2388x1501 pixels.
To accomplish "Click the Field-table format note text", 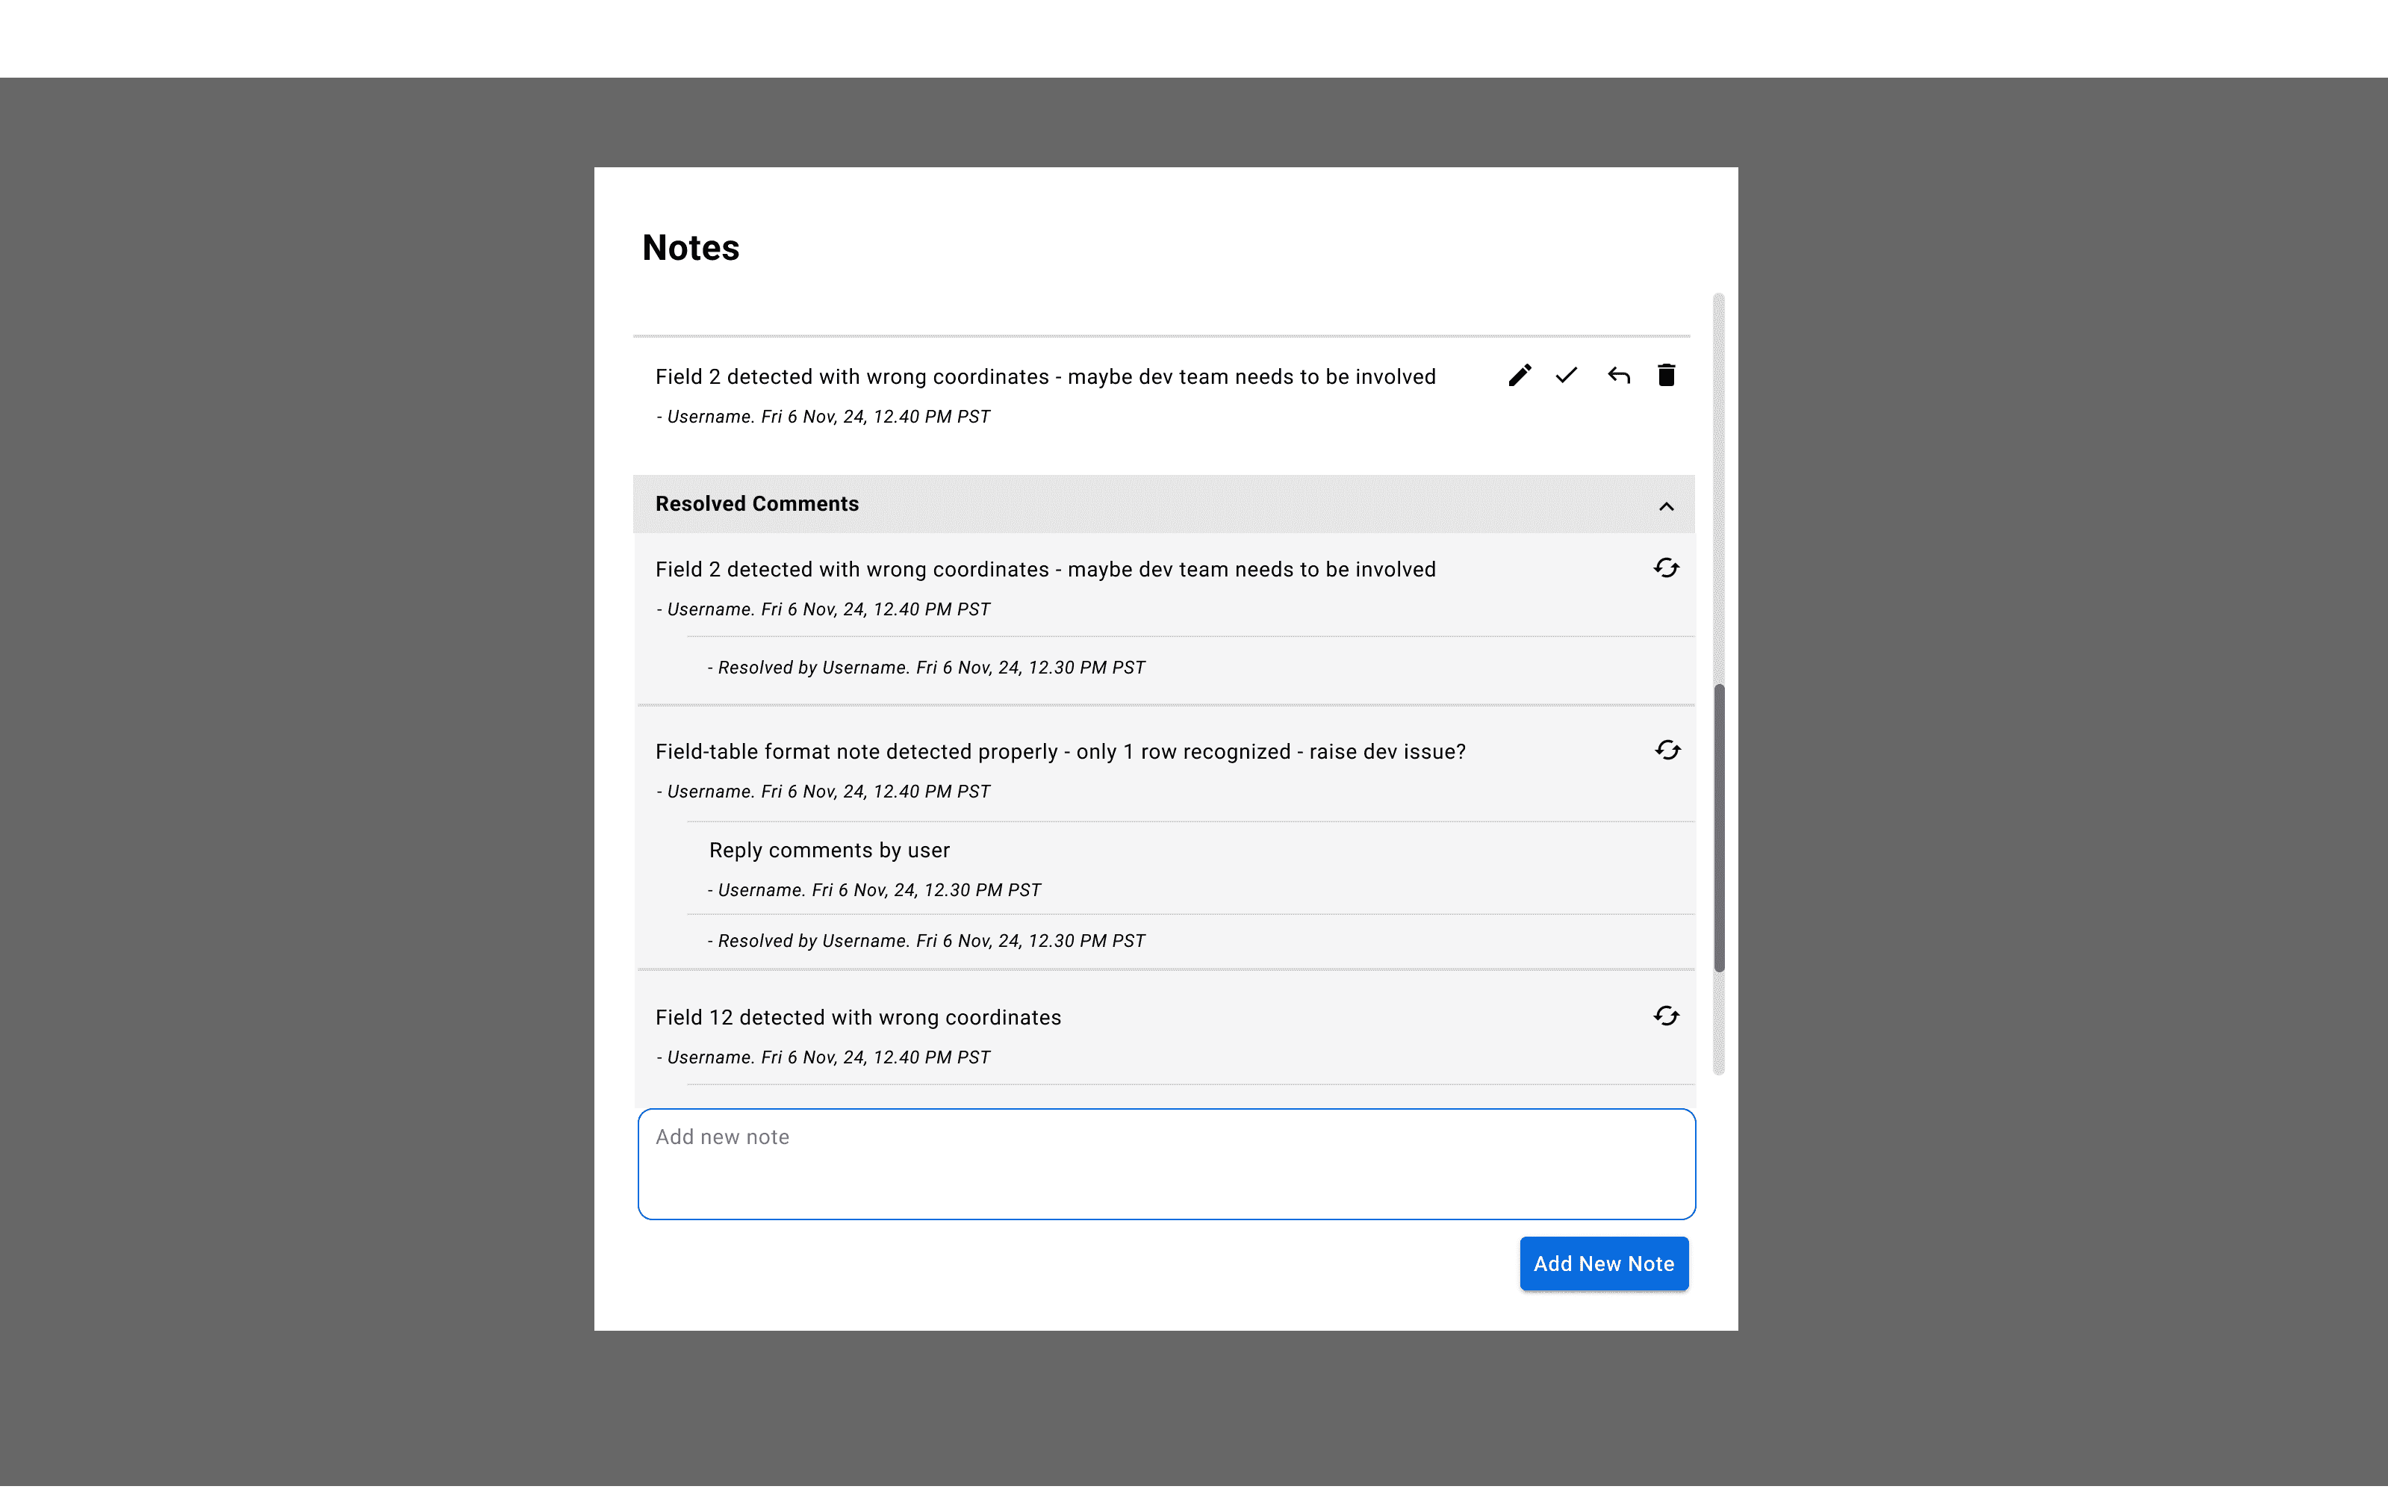I will (x=1060, y=752).
